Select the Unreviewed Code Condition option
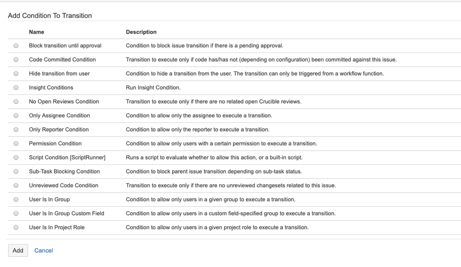Image resolution: width=461 pixels, height=267 pixels. point(16,186)
